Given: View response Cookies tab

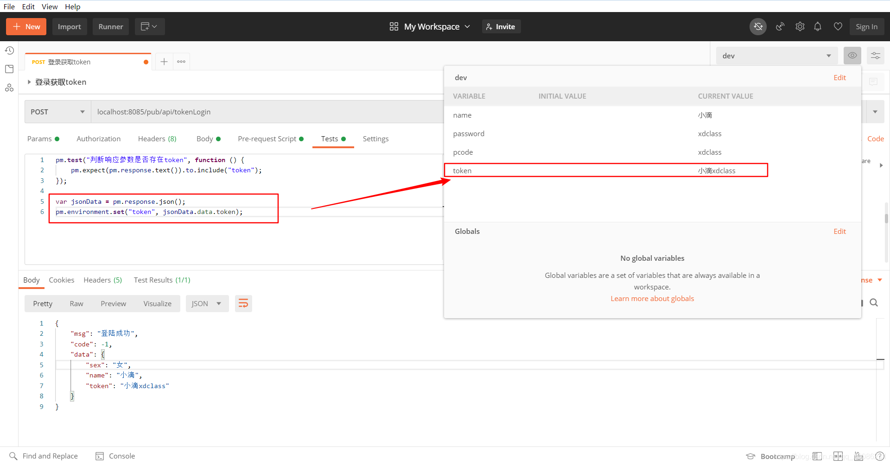Looking at the screenshot, I should (x=61, y=280).
